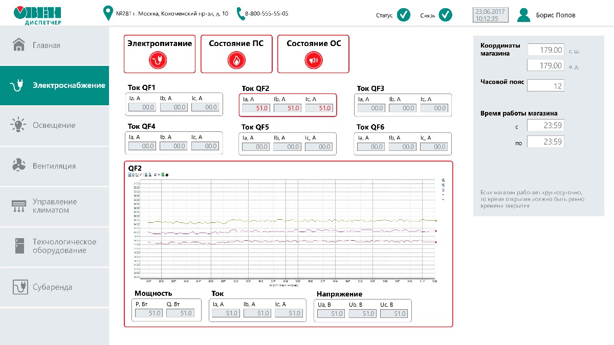Click the store closing time field labeled по

[x=545, y=142]
